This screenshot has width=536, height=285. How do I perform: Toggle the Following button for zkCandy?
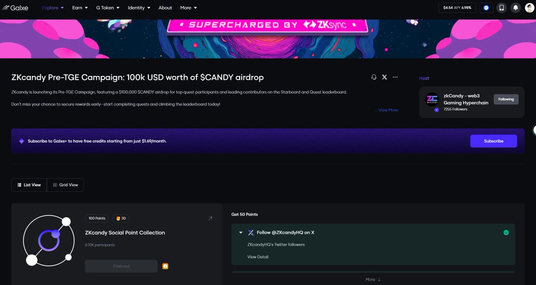click(x=506, y=99)
